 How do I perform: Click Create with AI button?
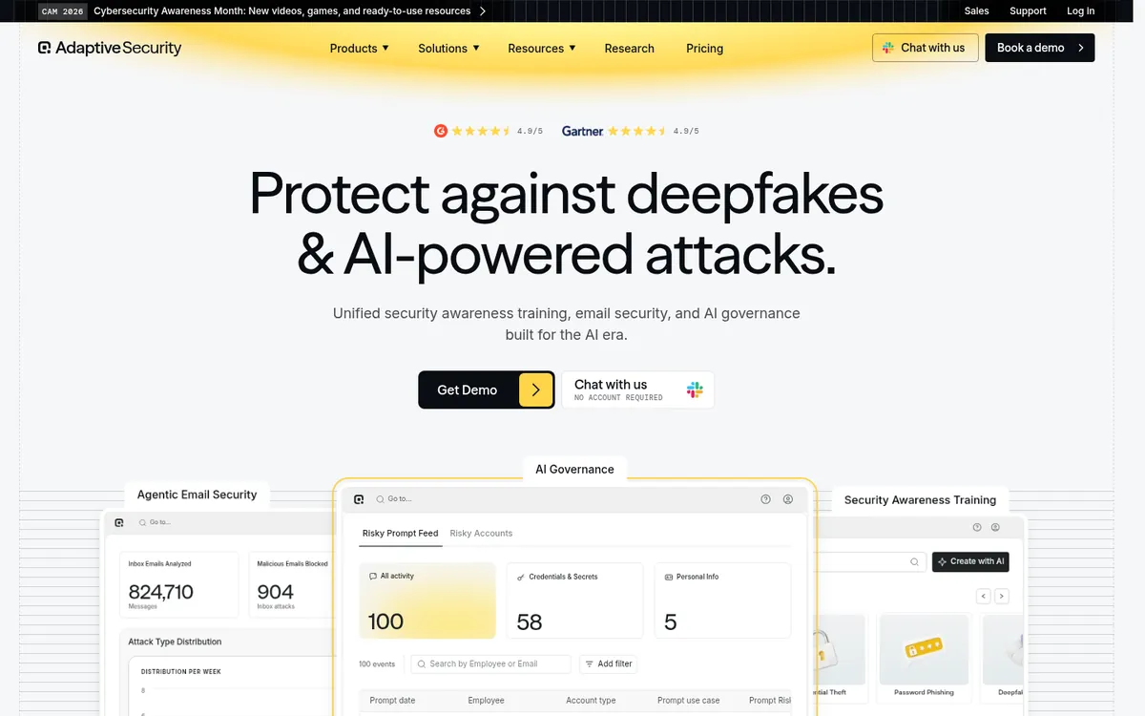[x=970, y=561]
